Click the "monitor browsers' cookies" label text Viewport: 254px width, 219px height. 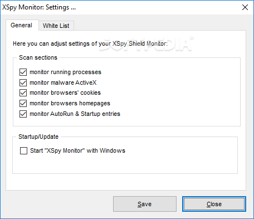click(65, 93)
